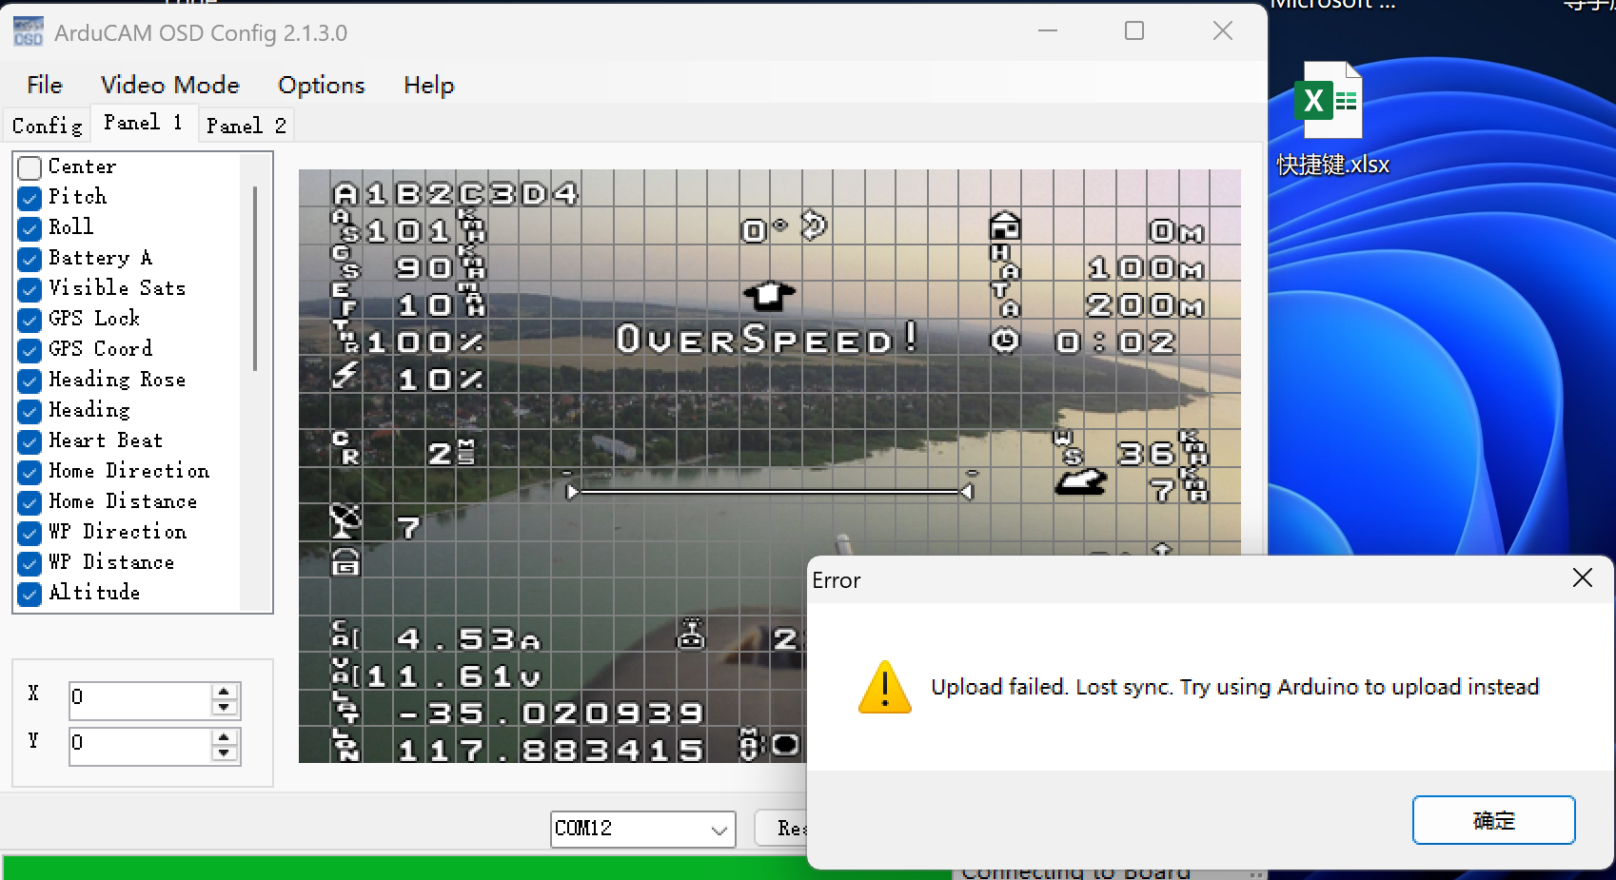Open the File menu
The image size is (1616, 880).
coord(45,85)
